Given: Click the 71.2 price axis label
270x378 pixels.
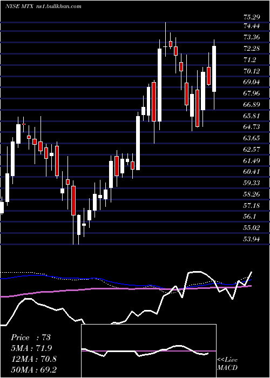Looking at the screenshot, I should point(249,59).
